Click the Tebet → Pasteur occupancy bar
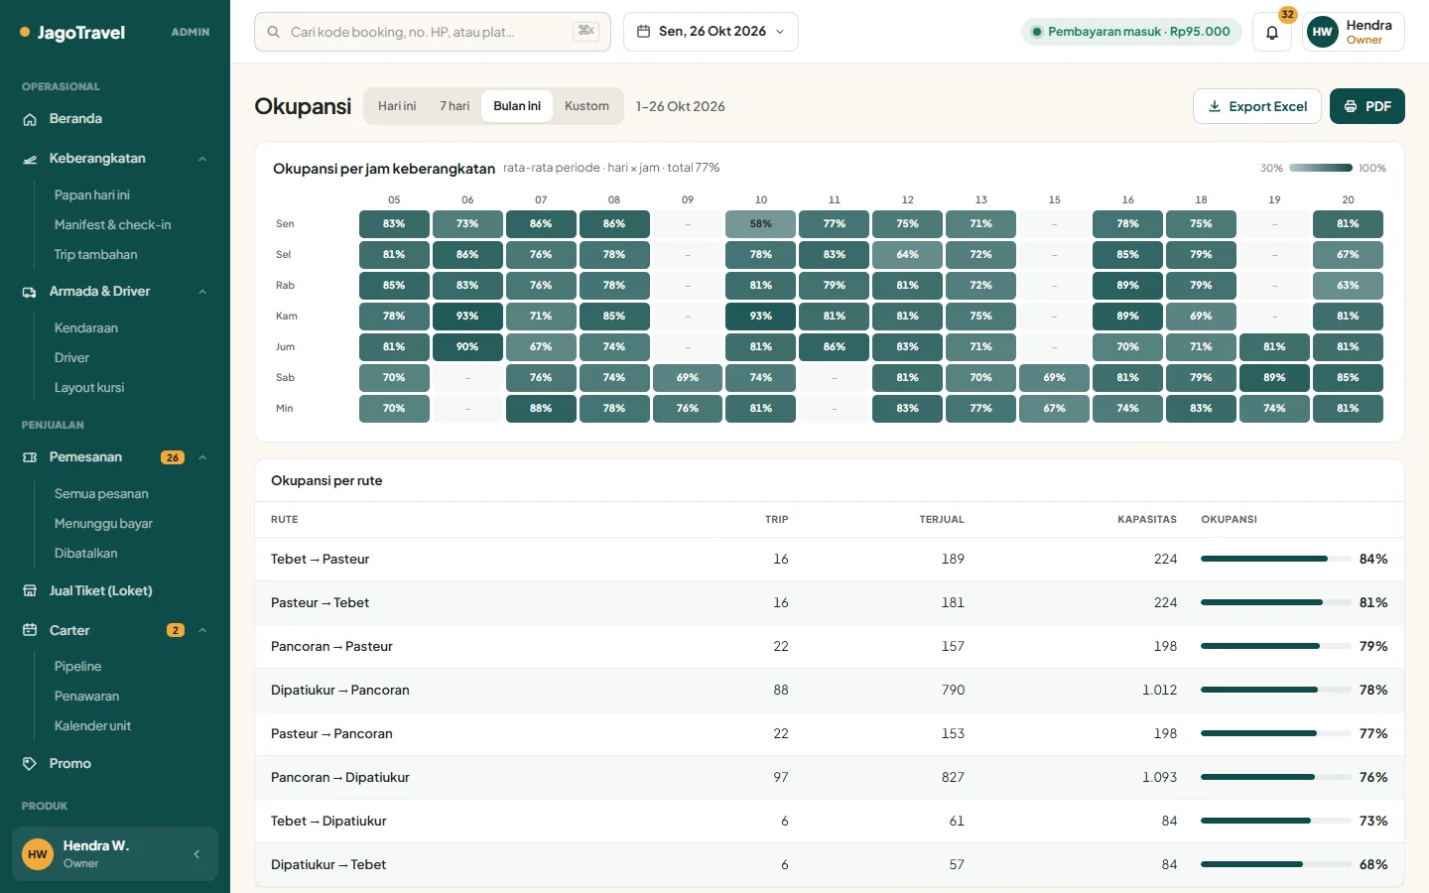 (1275, 559)
